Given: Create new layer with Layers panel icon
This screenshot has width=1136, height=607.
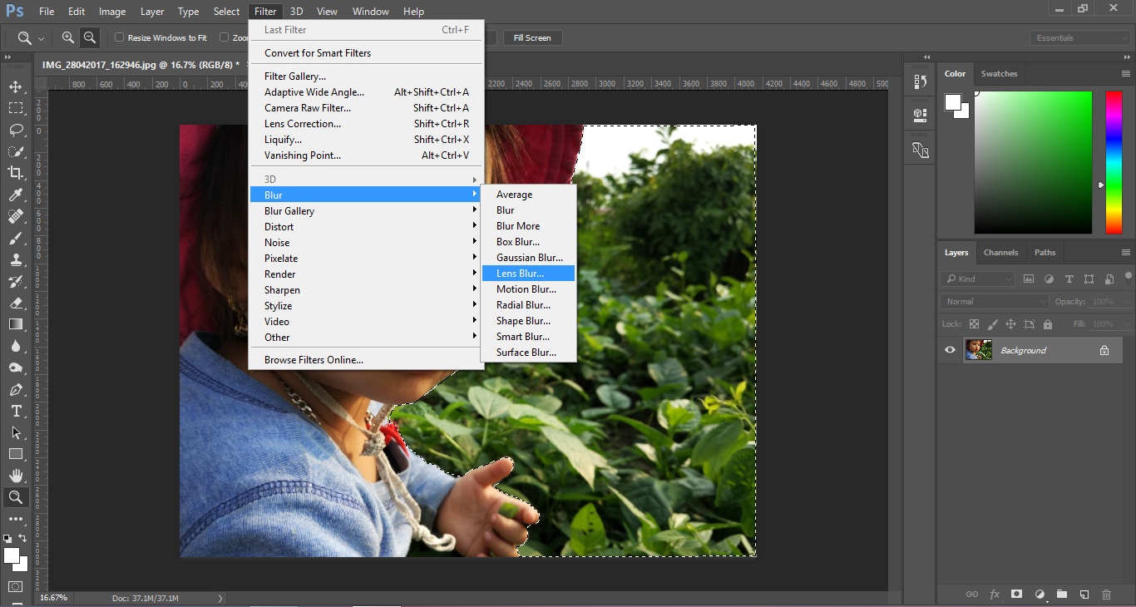Looking at the screenshot, I should (x=1084, y=595).
